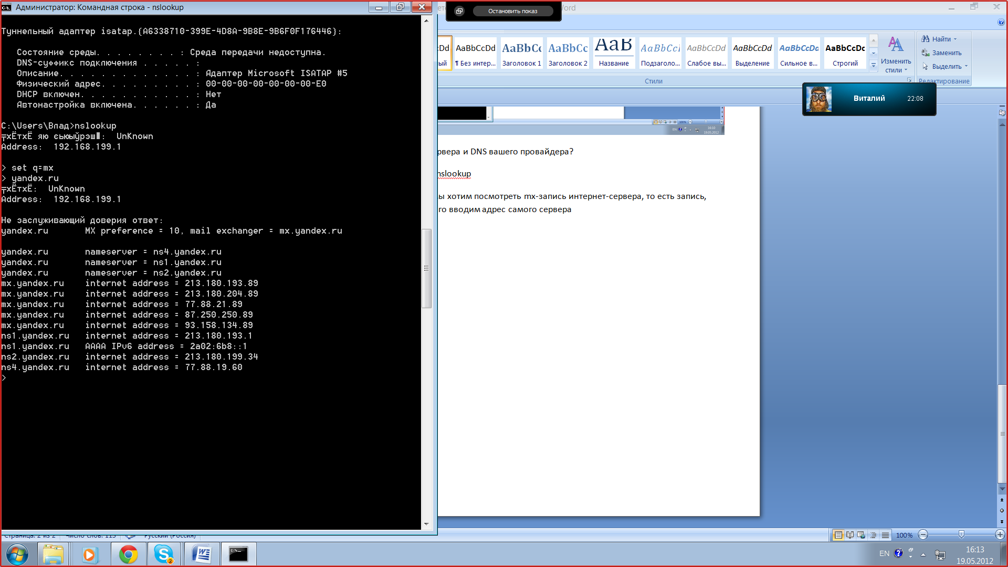This screenshot has height=567, width=1008.
Task: Click the Заменить (Replace) button in Word
Action: tap(941, 52)
